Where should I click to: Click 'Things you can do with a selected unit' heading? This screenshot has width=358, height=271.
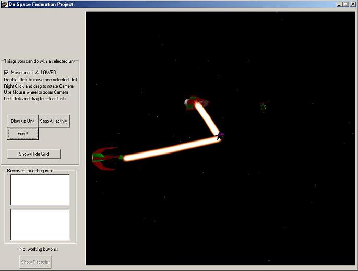tap(40, 61)
